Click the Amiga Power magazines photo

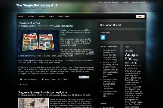tap(39, 41)
